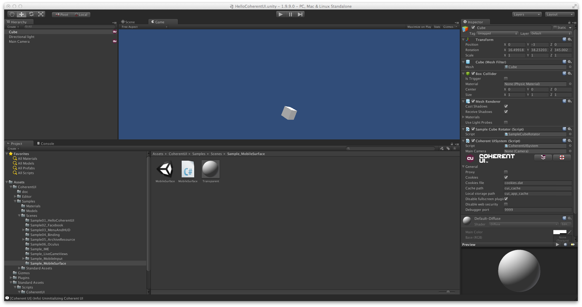The width and height of the screenshot is (582, 307).
Task: Collapse General section in Coherent UISystem
Action: pyautogui.click(x=463, y=167)
